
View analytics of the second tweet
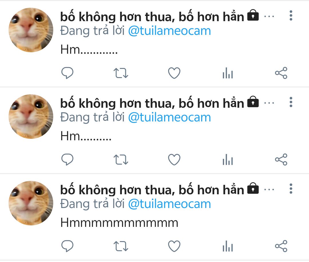click(x=228, y=160)
